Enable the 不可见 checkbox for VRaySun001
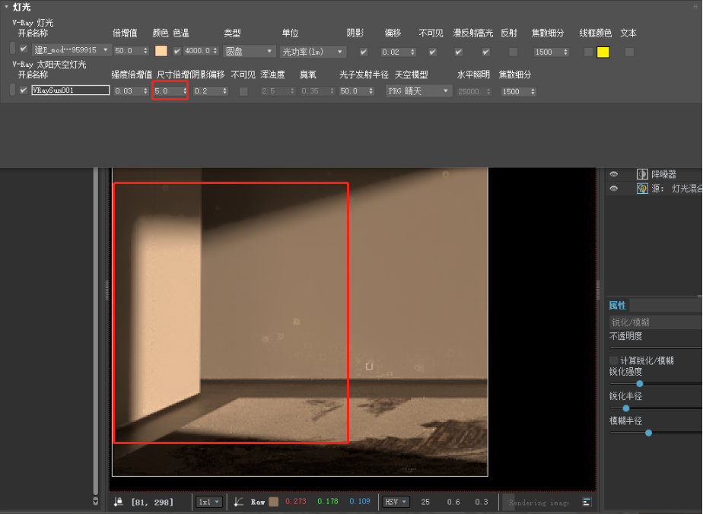The width and height of the screenshot is (703, 514). (243, 90)
